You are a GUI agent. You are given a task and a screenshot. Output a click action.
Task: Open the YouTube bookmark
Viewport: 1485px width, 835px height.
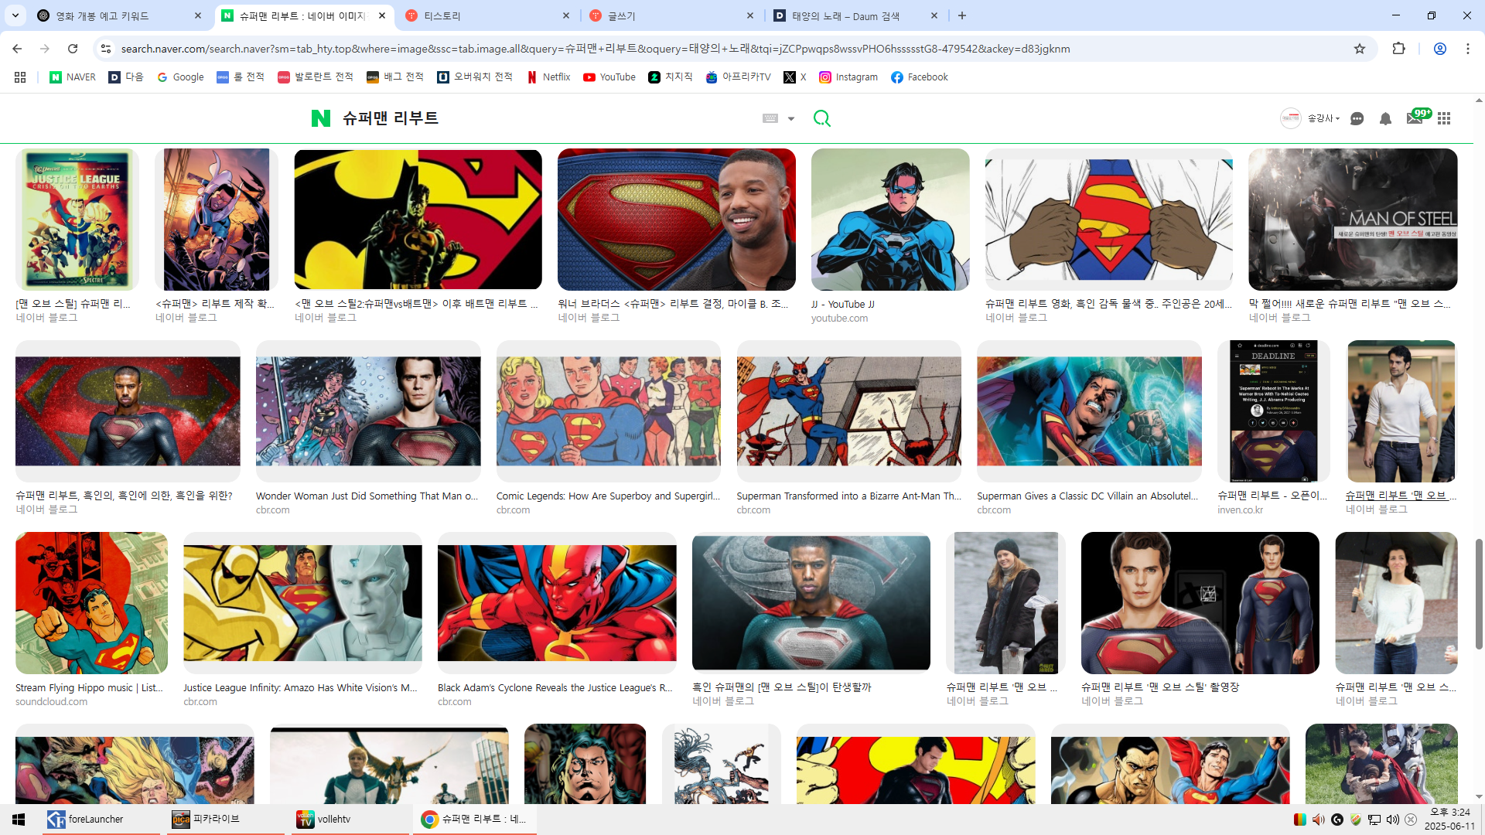pyautogui.click(x=609, y=77)
